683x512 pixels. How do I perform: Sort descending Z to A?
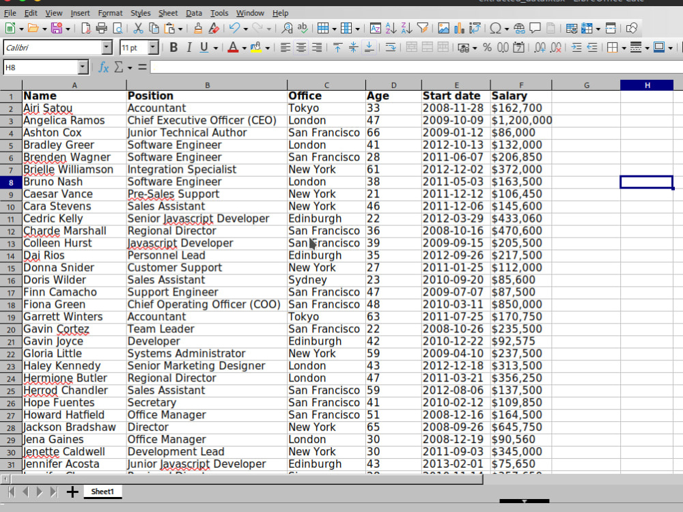tap(406, 29)
